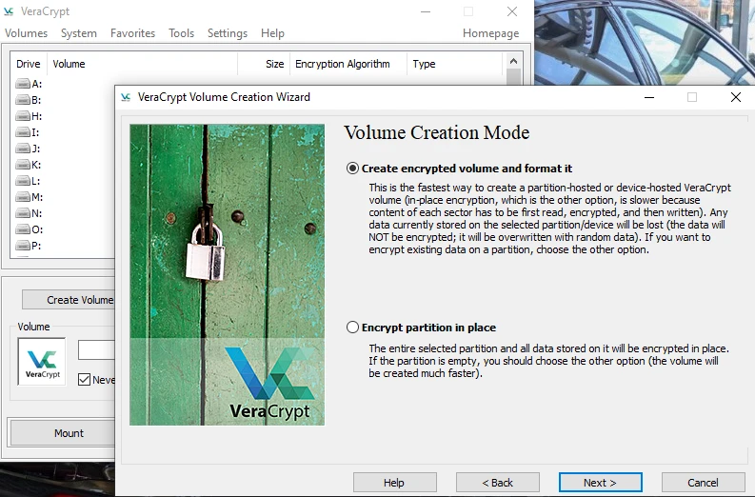Screen dimensions: 755x497
Task: Click the volume path input field
Action: (96, 350)
